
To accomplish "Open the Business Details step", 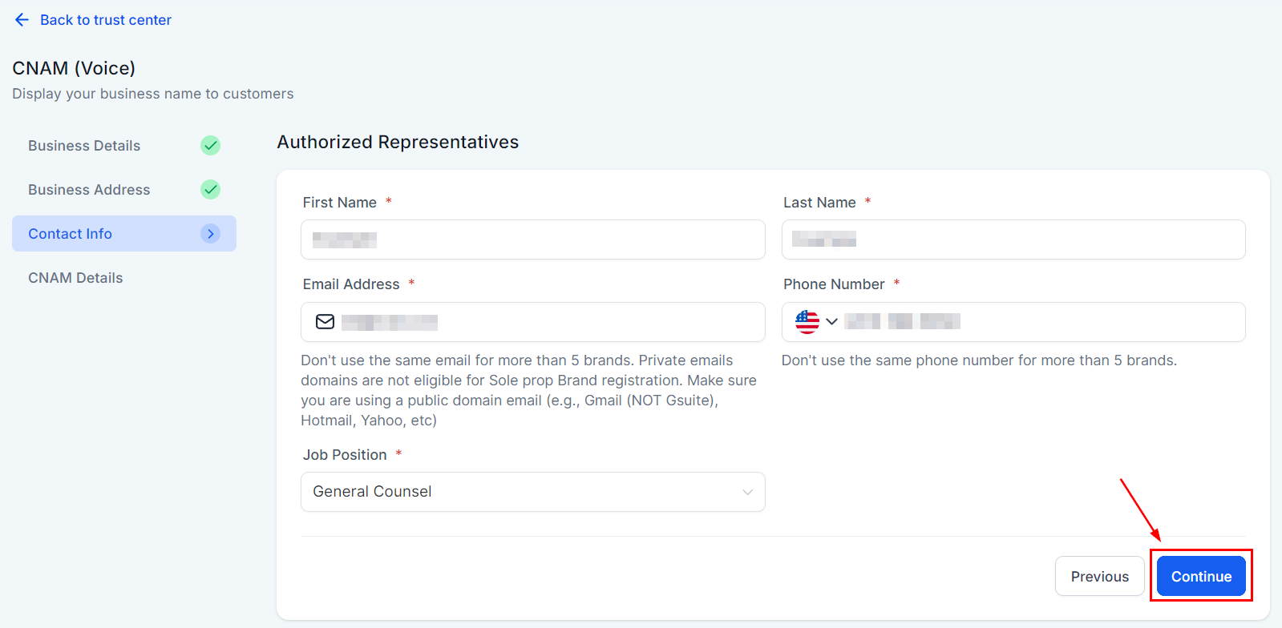I will coord(84,146).
